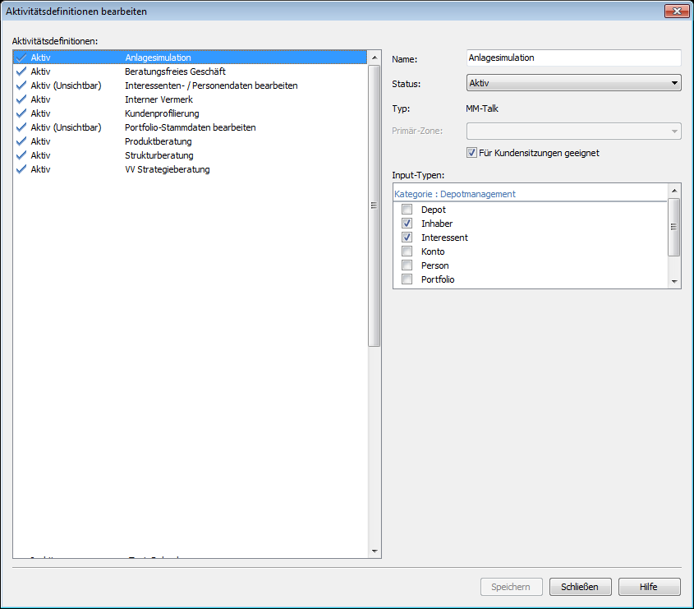Click the Schließen button
Image resolution: width=694 pixels, height=609 pixels.
point(580,587)
